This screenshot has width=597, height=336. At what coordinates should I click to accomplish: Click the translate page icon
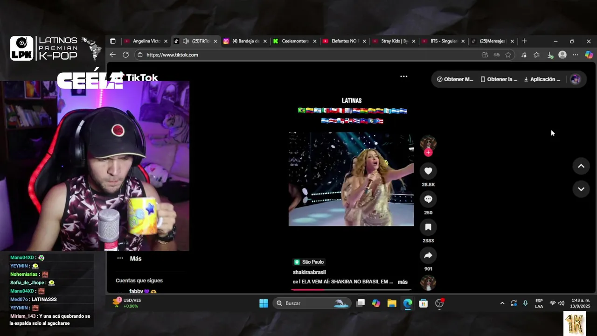tap(497, 55)
